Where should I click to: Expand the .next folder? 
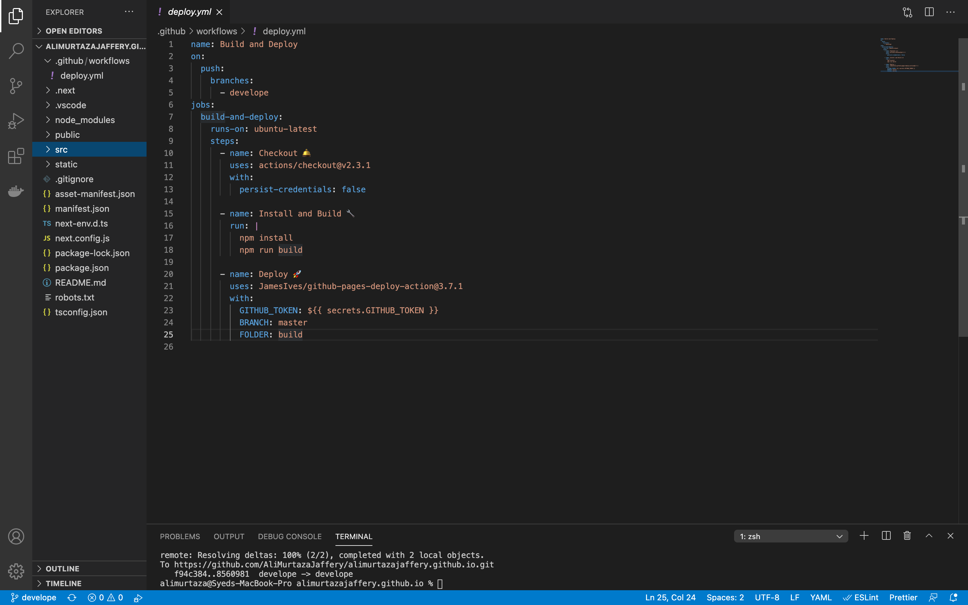point(90,90)
